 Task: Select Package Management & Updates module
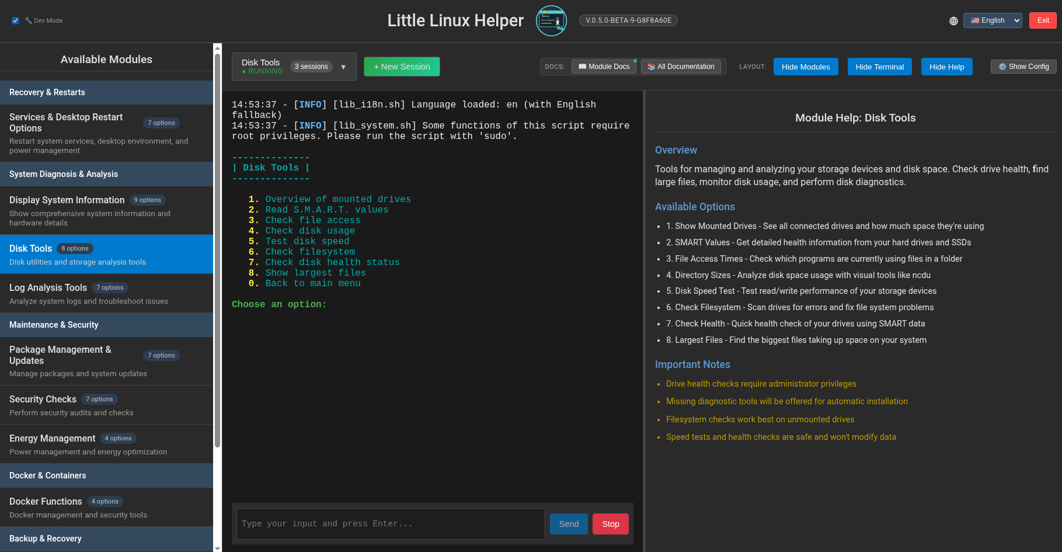pos(106,361)
